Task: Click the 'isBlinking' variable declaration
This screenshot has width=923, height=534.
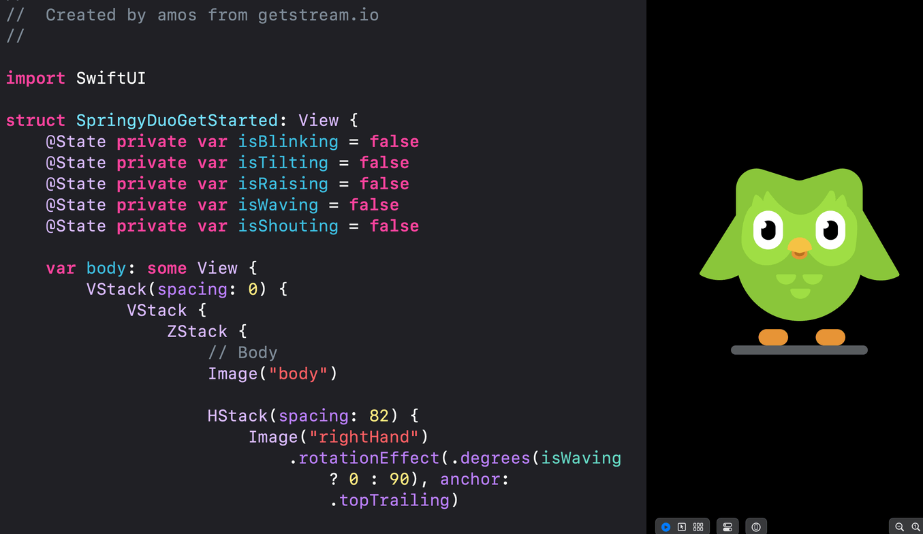Action: [x=288, y=142]
